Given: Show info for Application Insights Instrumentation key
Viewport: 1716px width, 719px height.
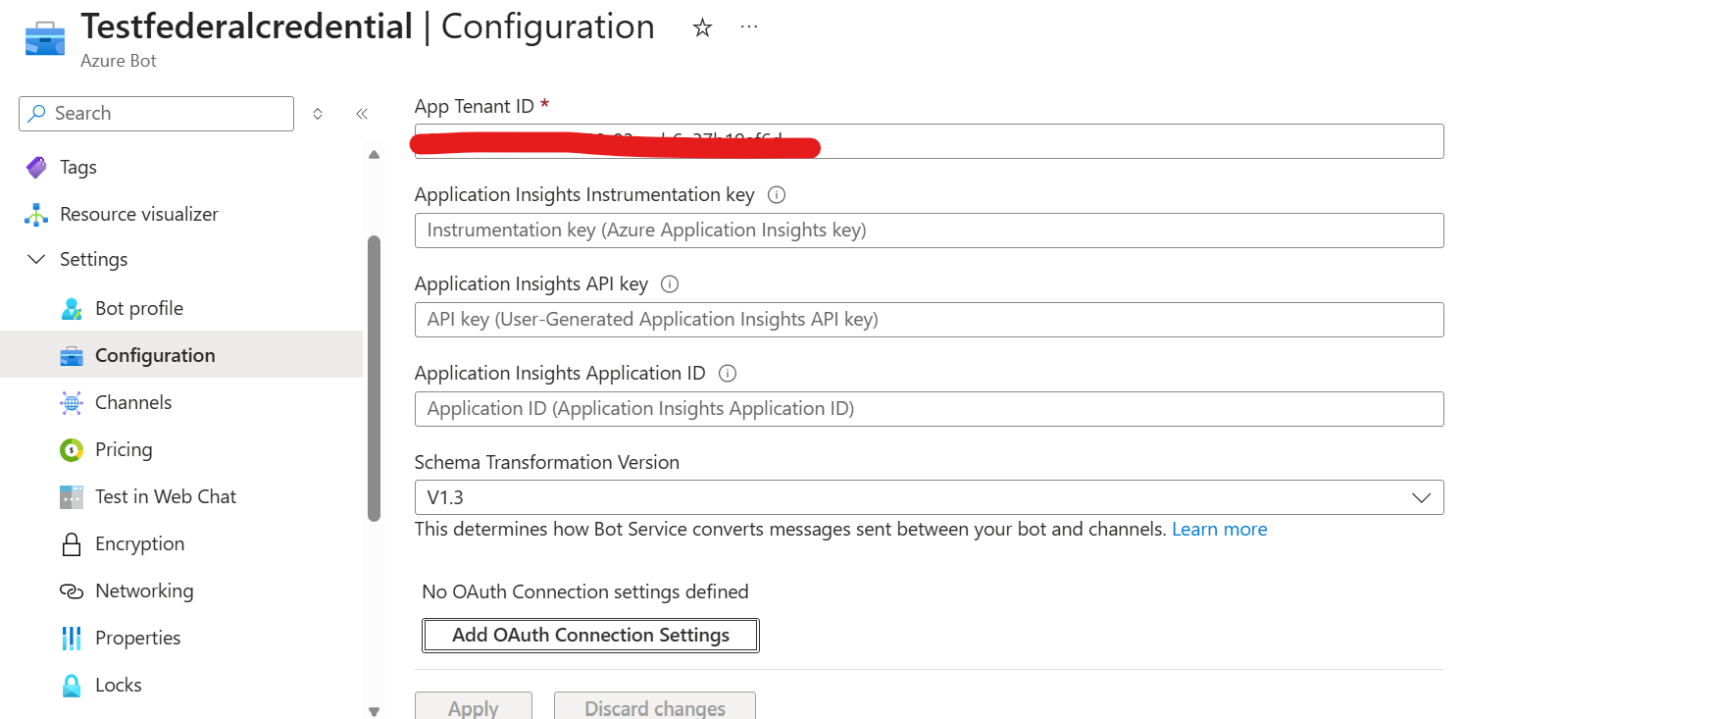Looking at the screenshot, I should coord(777,194).
